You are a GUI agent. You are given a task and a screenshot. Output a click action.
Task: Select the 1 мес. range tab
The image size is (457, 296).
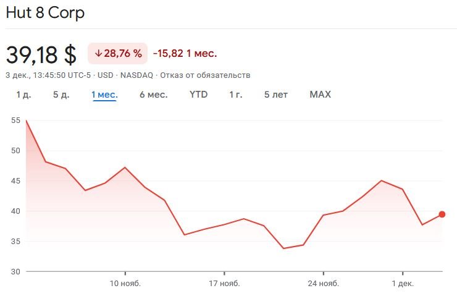click(x=104, y=95)
